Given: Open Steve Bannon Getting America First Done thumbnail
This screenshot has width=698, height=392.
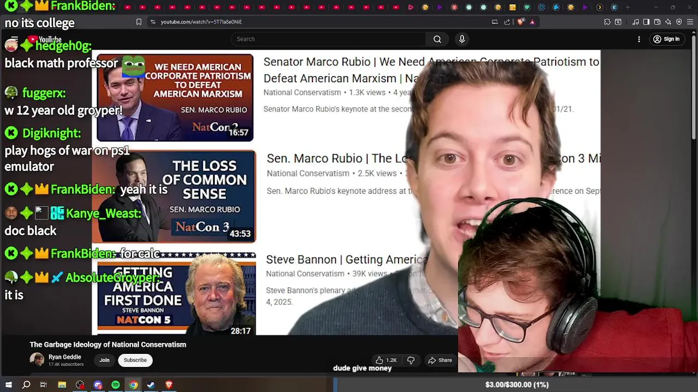Looking at the screenshot, I should click(x=177, y=294).
